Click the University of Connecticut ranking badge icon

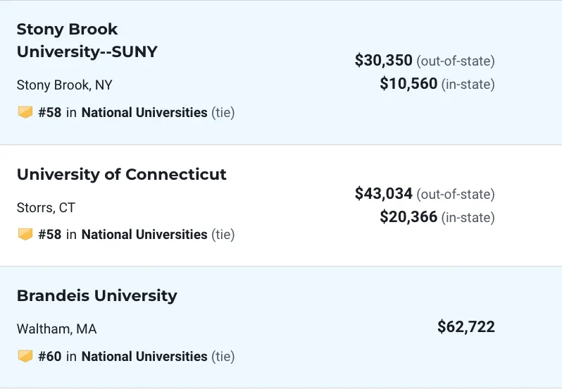[x=25, y=234]
